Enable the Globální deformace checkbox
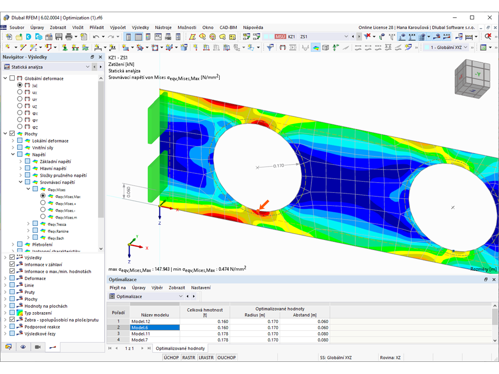Image resolution: width=499 pixels, height=374 pixels. [x=12, y=78]
